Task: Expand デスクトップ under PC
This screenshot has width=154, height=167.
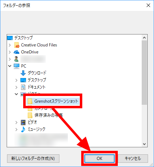Action: 17,80
